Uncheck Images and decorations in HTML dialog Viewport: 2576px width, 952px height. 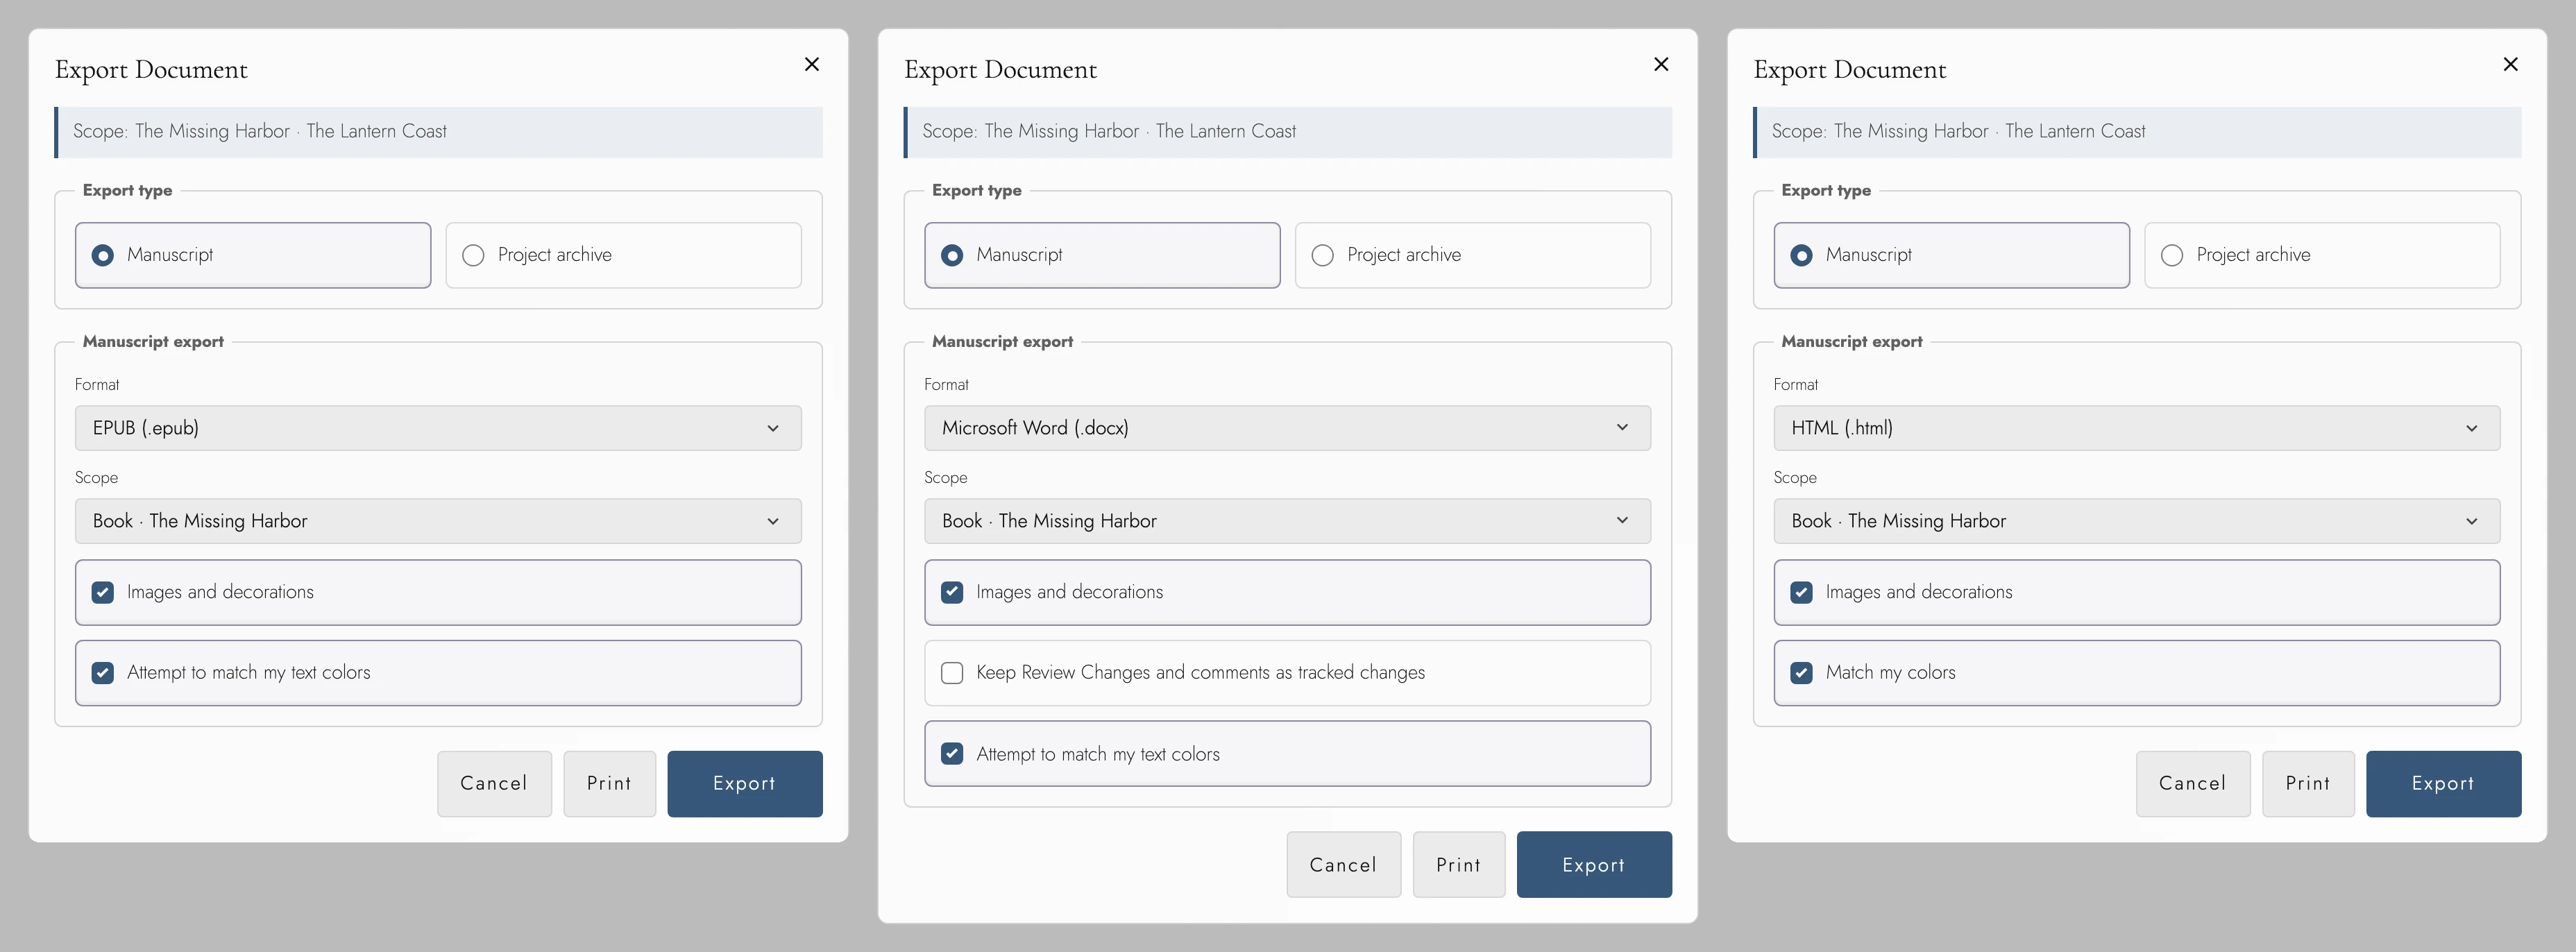coord(1801,592)
